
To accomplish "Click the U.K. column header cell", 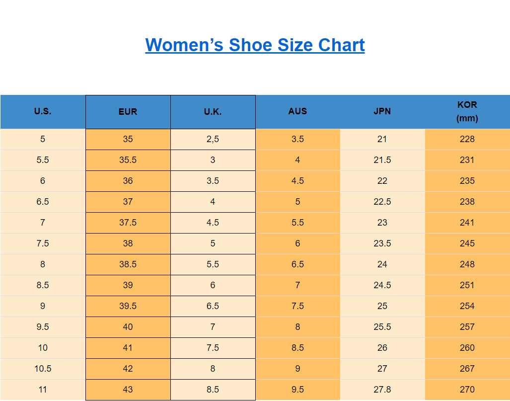I will (213, 112).
